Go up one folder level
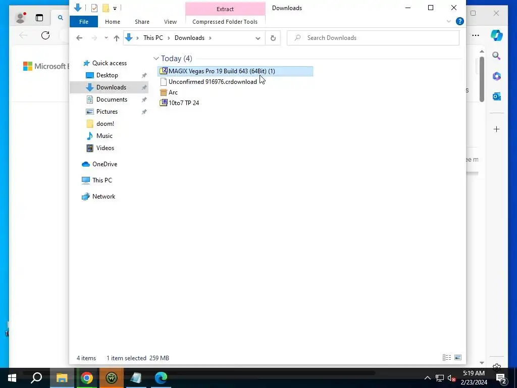 [117, 38]
